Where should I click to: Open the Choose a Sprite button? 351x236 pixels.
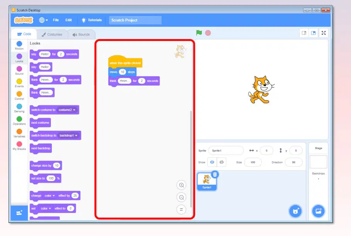point(295,211)
